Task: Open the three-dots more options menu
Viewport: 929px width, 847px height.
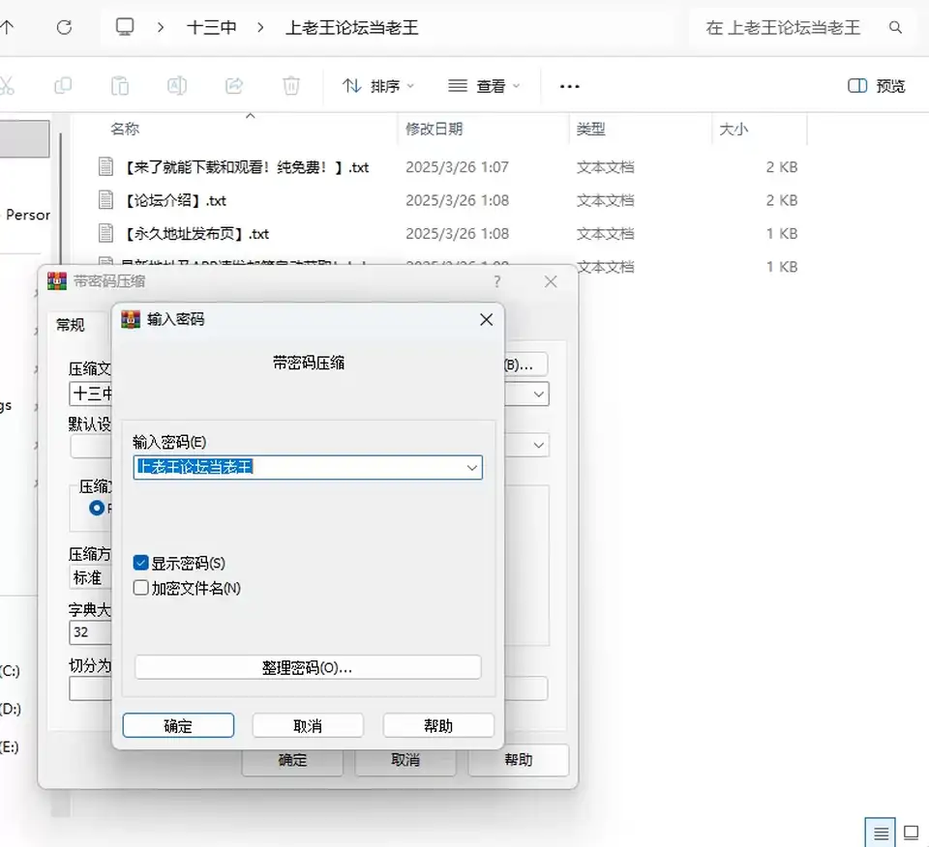Action: [x=569, y=86]
